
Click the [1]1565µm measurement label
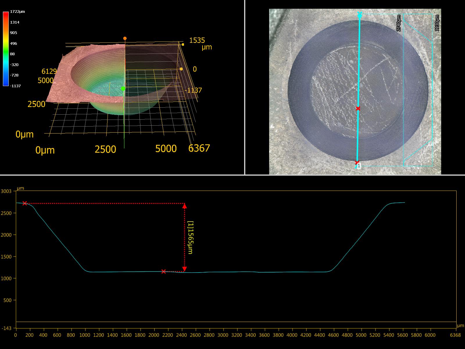point(190,238)
